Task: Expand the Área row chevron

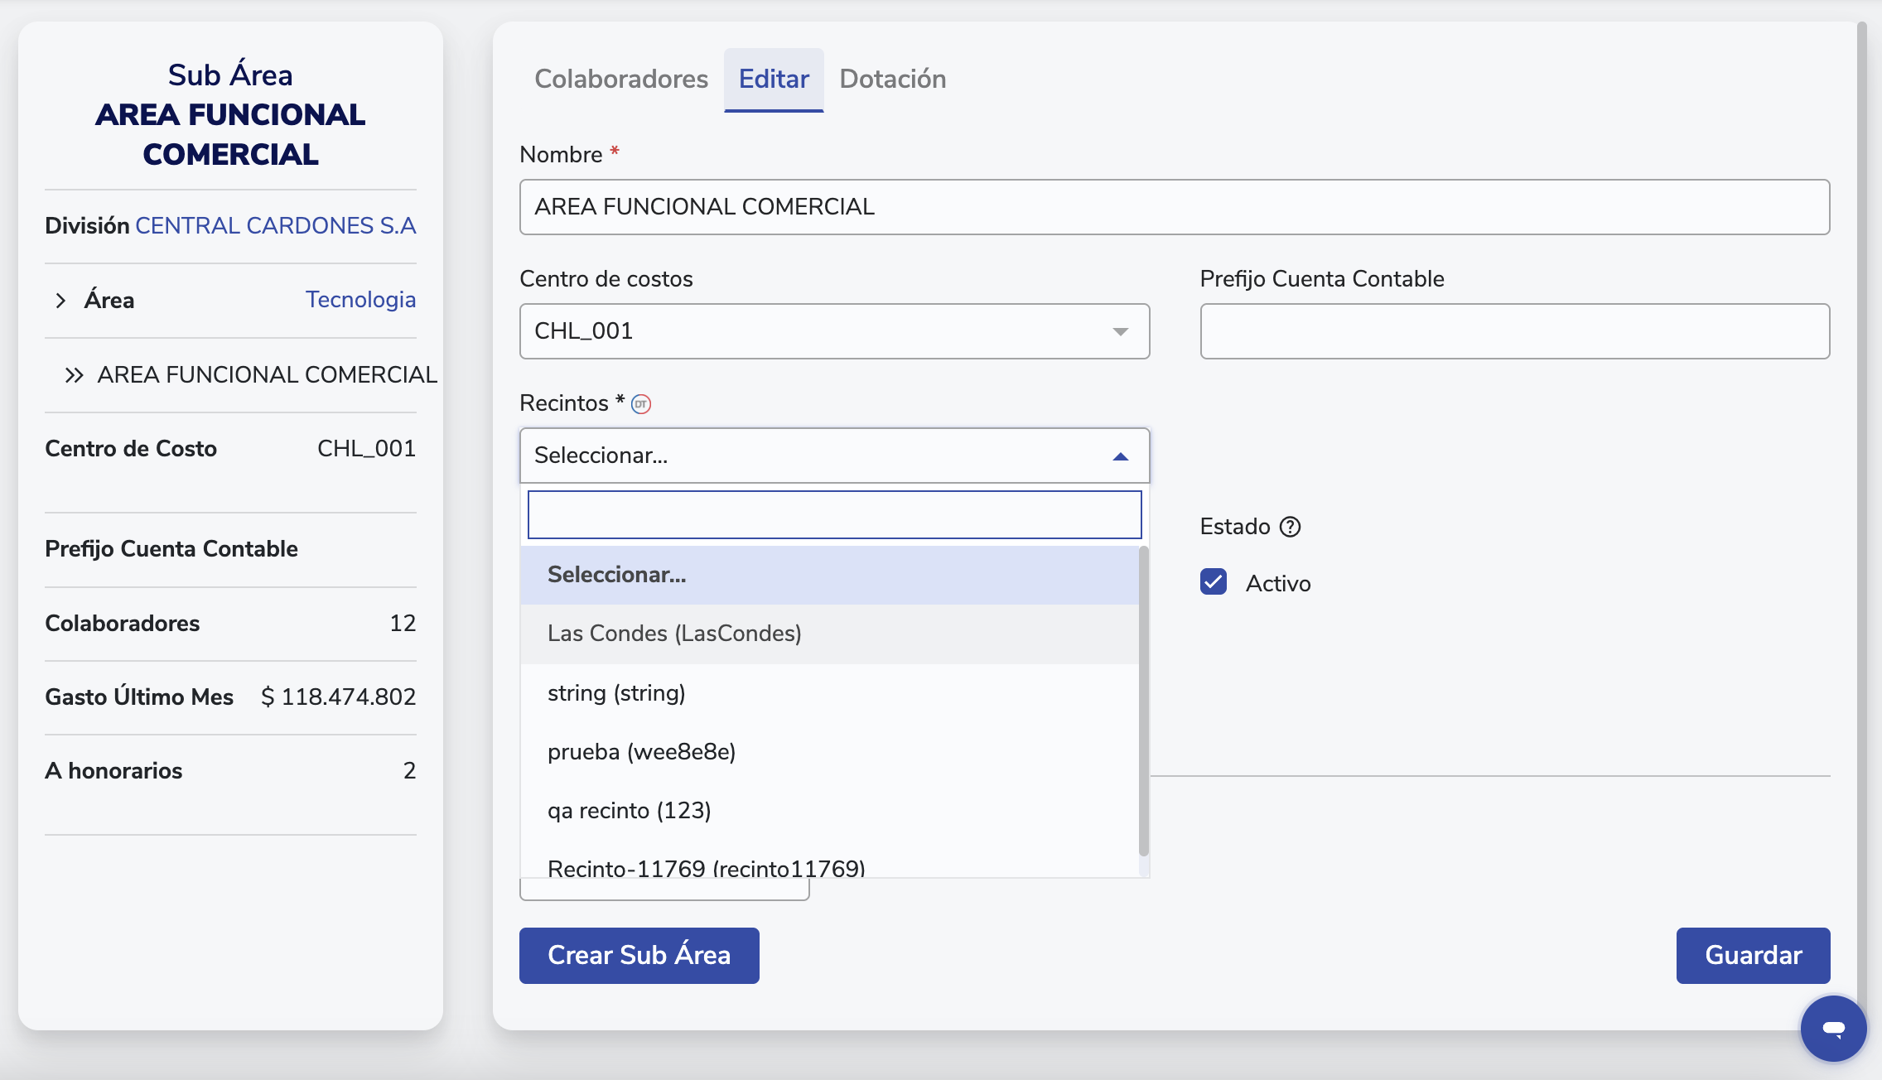Action: [x=60, y=301]
